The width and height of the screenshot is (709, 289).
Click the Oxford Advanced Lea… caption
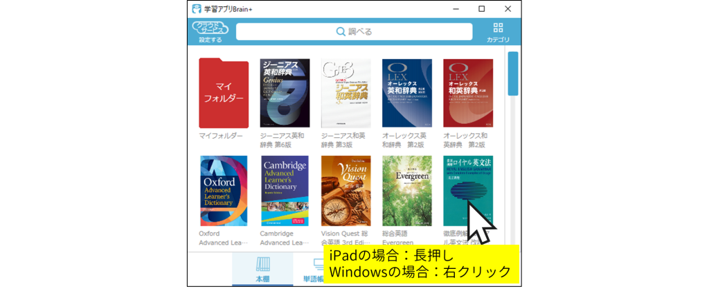pyautogui.click(x=224, y=238)
